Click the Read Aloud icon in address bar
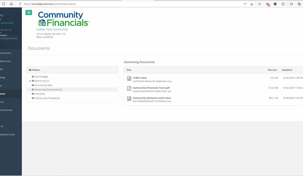This screenshot has height=176, width=303. tap(245, 4)
